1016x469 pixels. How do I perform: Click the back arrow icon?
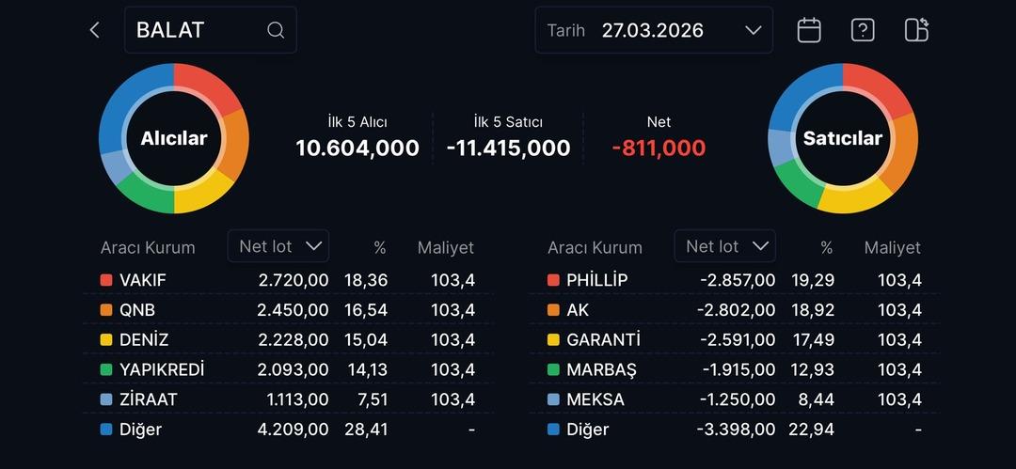click(x=94, y=30)
